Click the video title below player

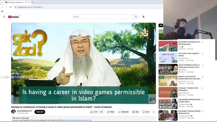pos(61,107)
